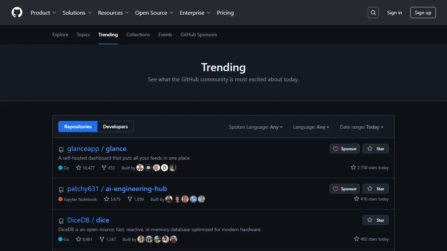Viewport: 447px width, 251px height.
Task: Go to the GitHub homepage via Octocat logo
Action: point(17,13)
